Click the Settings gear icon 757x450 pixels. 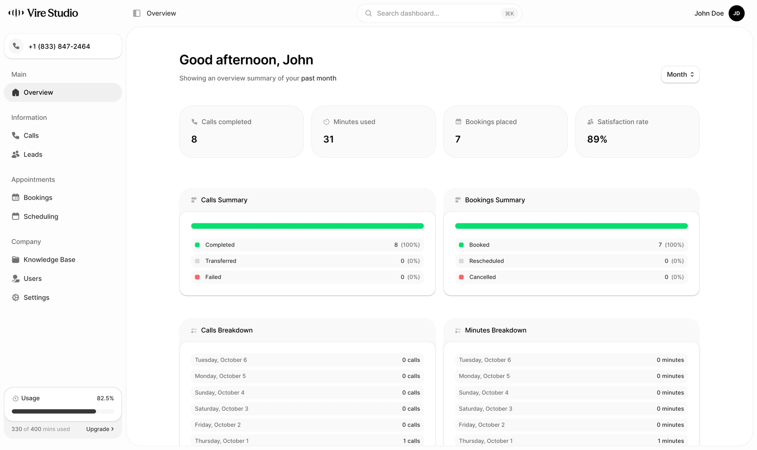(15, 298)
